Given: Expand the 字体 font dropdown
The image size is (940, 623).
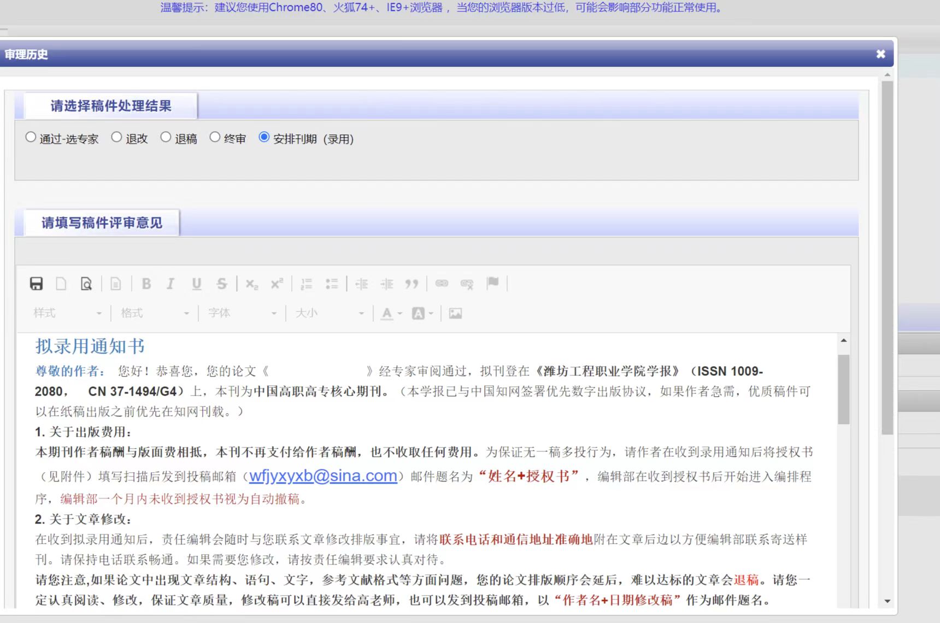Looking at the screenshot, I should point(242,313).
